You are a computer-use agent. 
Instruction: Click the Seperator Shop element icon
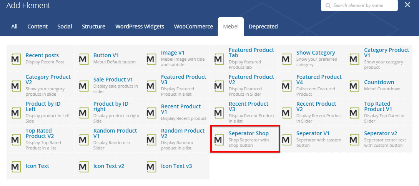[219, 139]
